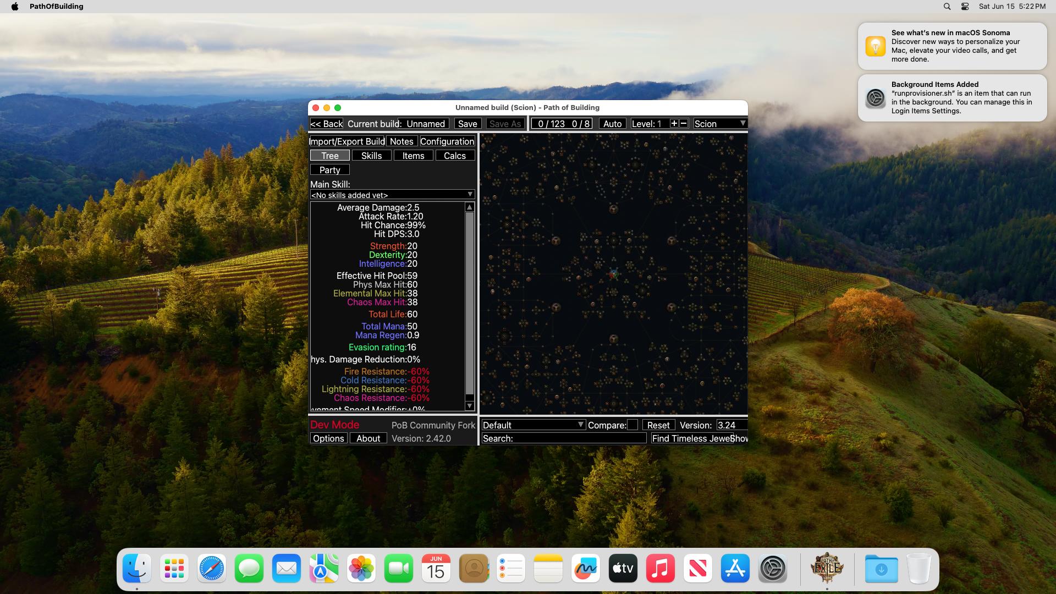Click the Path of Exile dock icon

827,568
